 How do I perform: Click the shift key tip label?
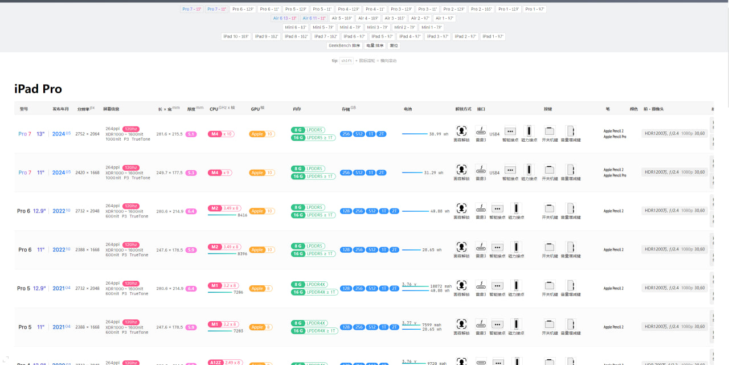[x=346, y=60]
